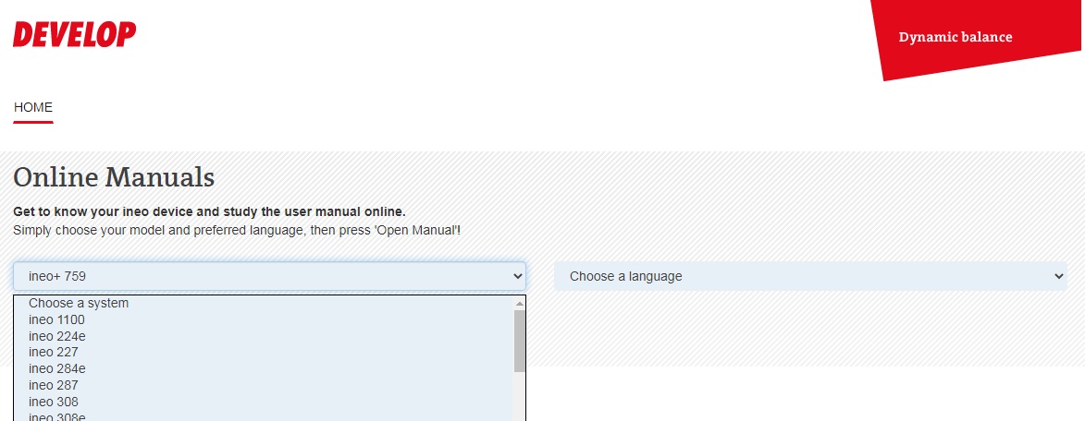Go to the HOME tab
The image size is (1085, 421).
point(33,107)
